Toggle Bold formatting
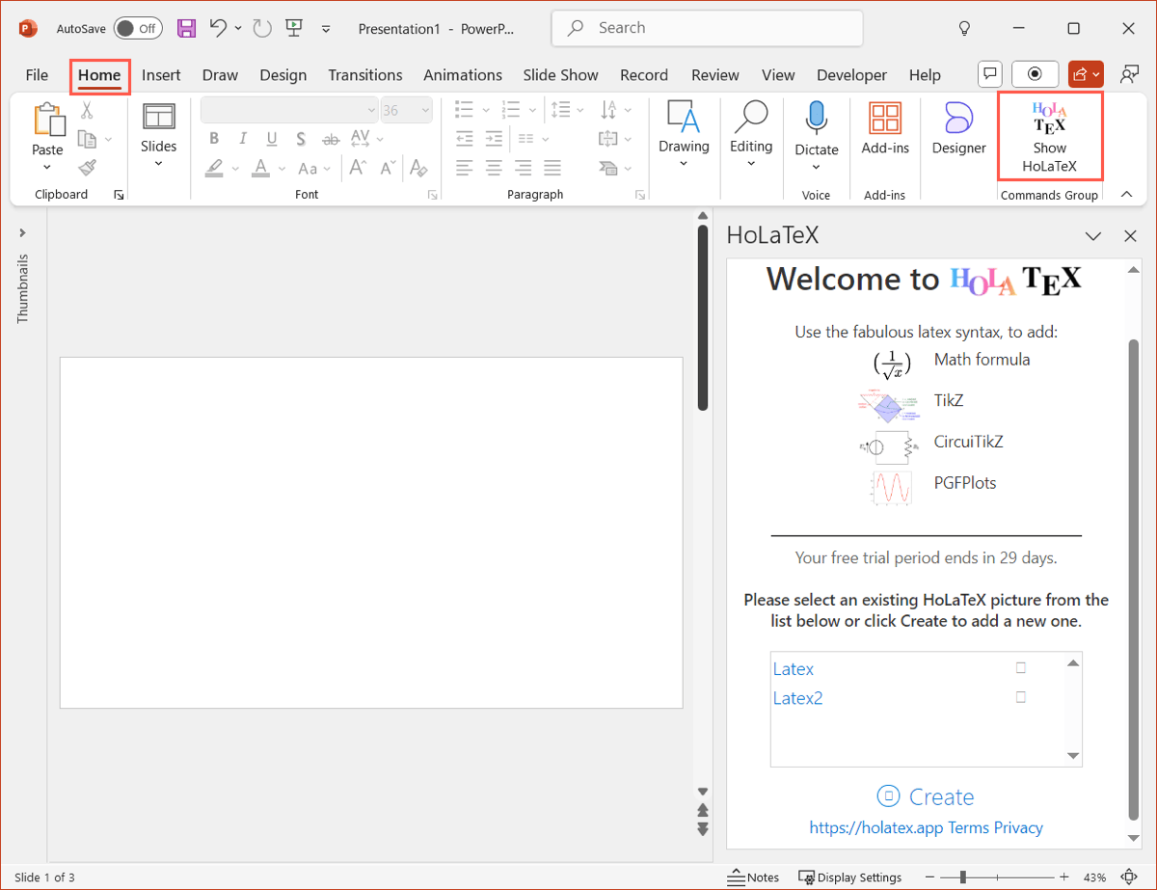This screenshot has height=890, width=1157. pyautogui.click(x=214, y=139)
